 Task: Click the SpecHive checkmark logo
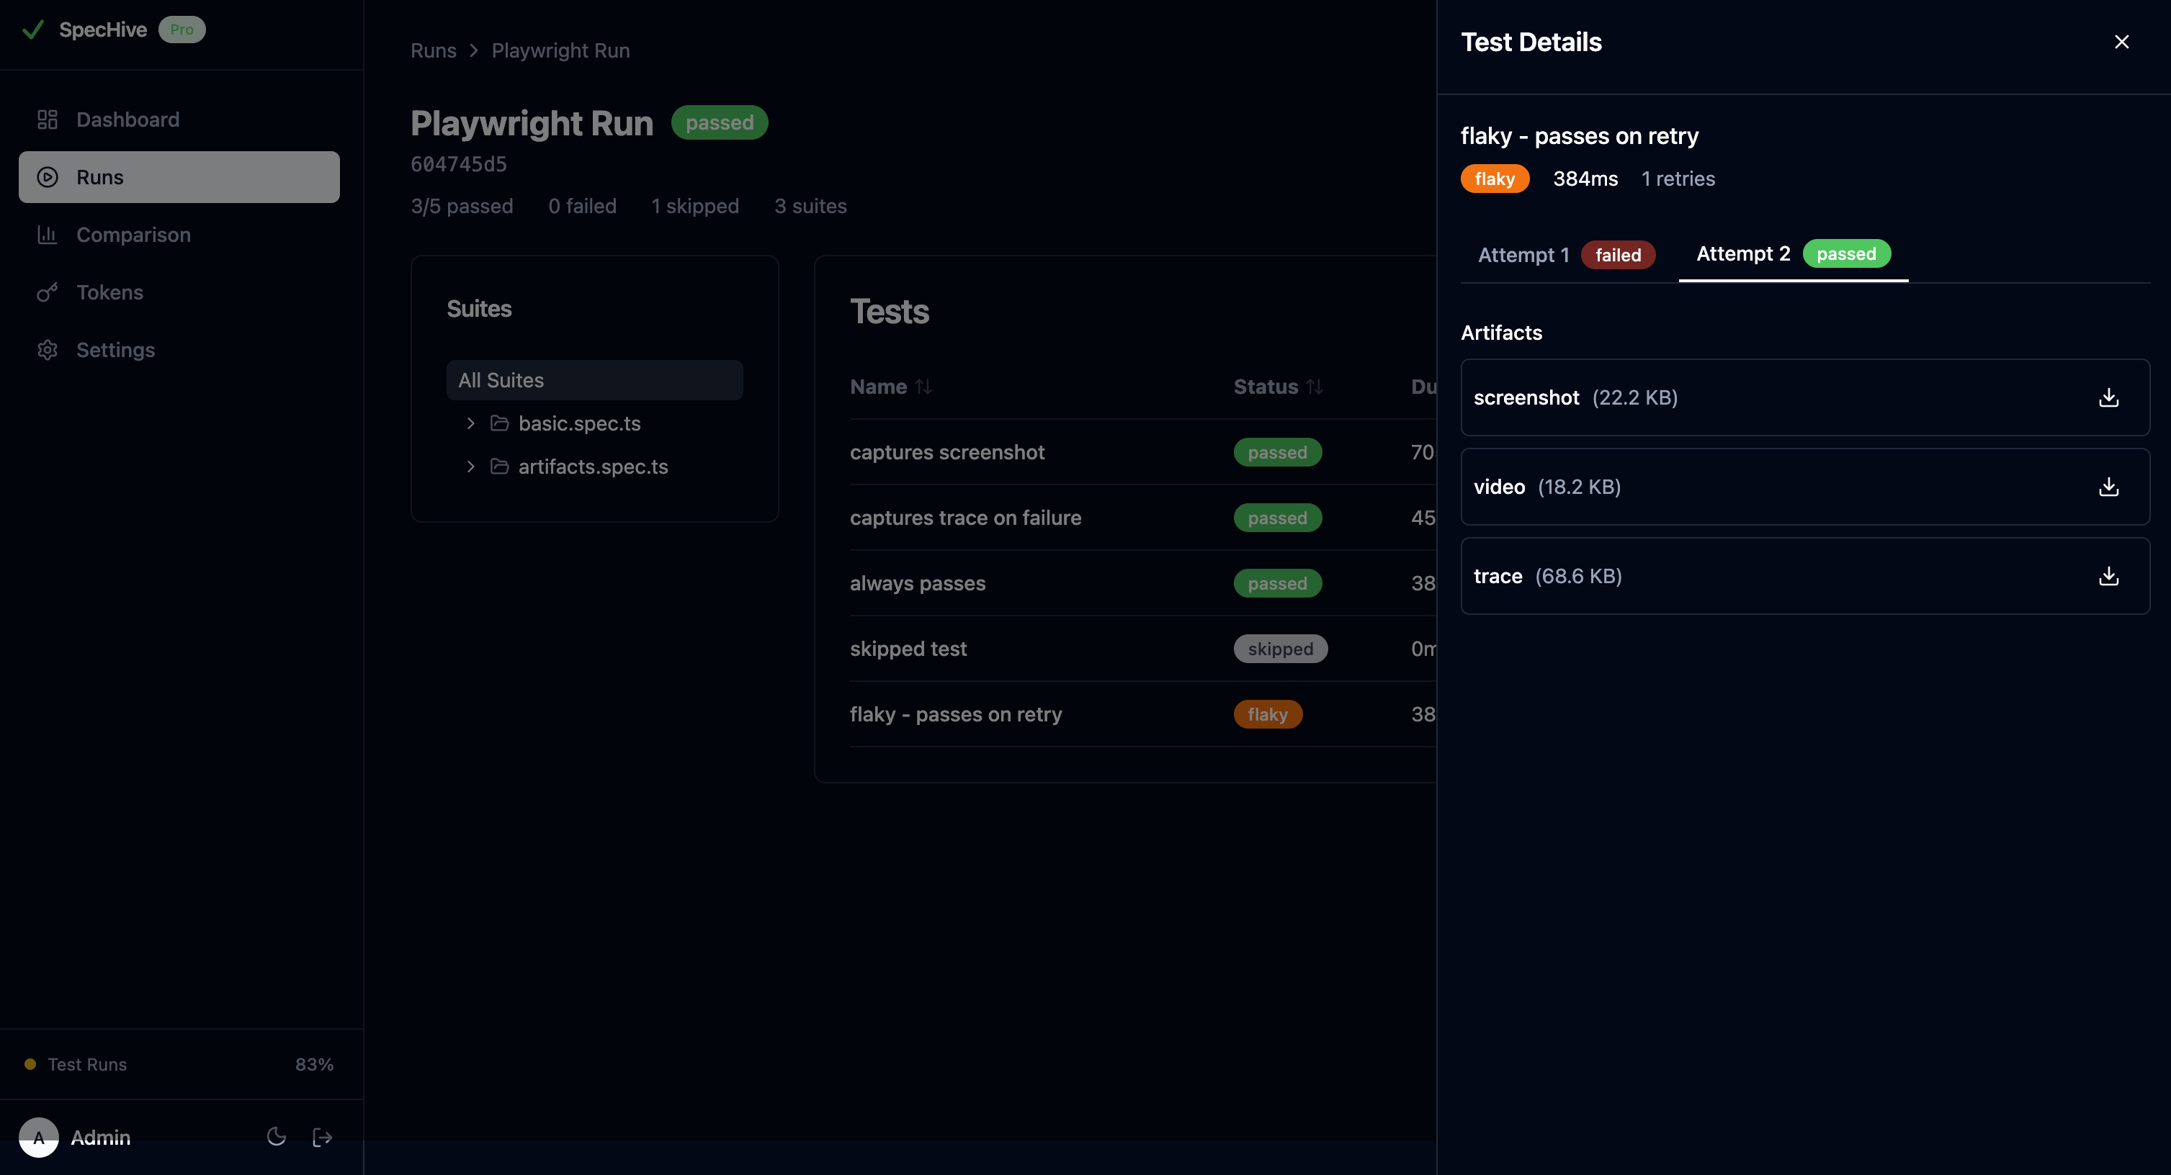[x=33, y=29]
